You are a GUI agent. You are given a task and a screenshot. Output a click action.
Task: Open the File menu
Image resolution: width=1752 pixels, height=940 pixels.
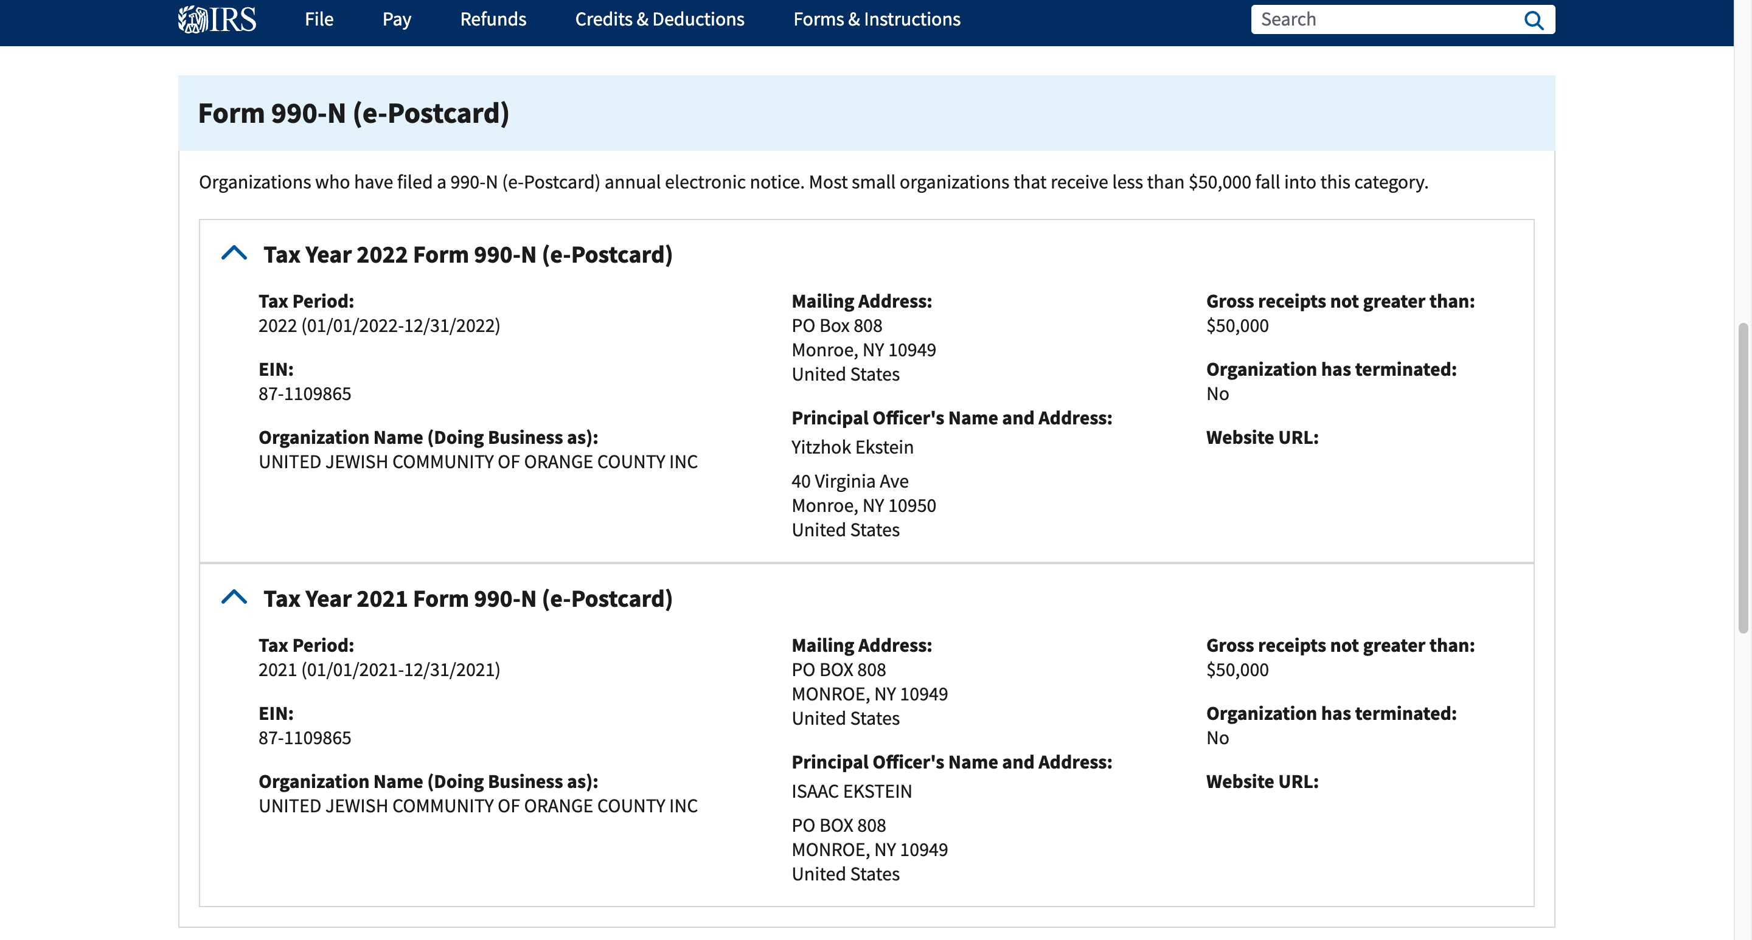(x=318, y=19)
